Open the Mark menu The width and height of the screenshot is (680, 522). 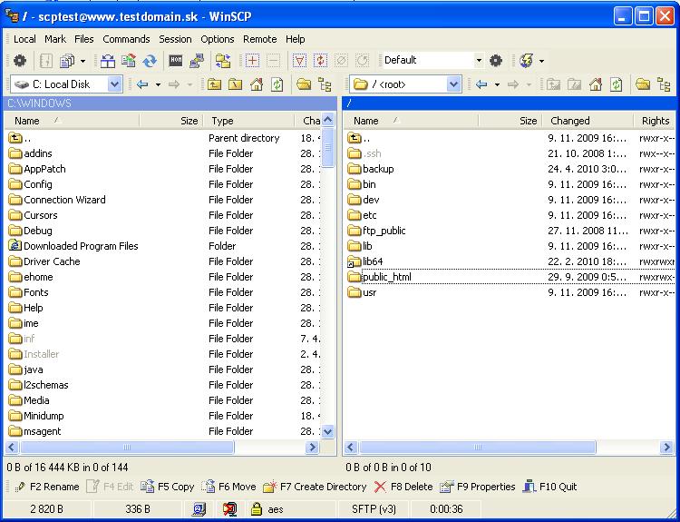pyautogui.click(x=55, y=39)
